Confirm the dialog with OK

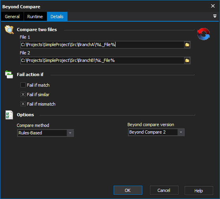click(128, 190)
